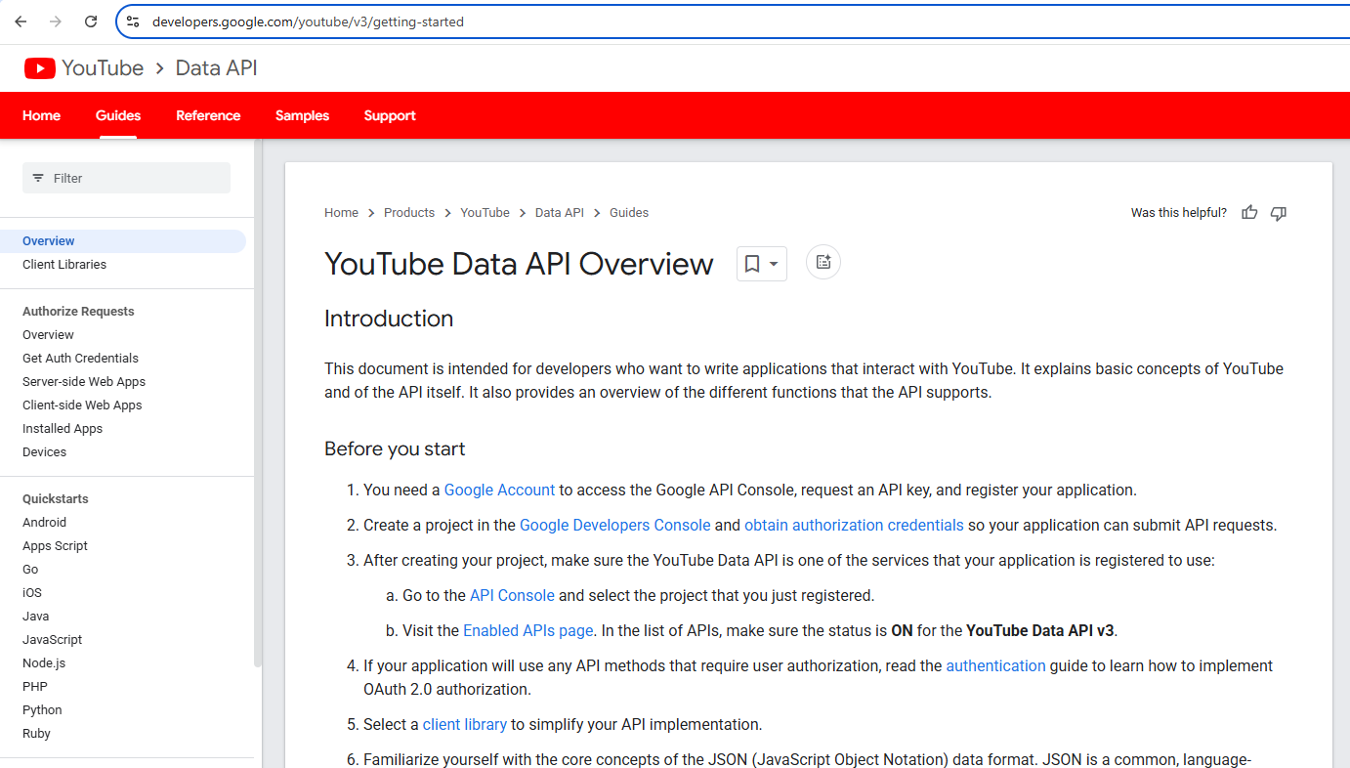Image resolution: width=1350 pixels, height=768 pixels.
Task: Open the Ruby quickstart
Action: click(36, 734)
